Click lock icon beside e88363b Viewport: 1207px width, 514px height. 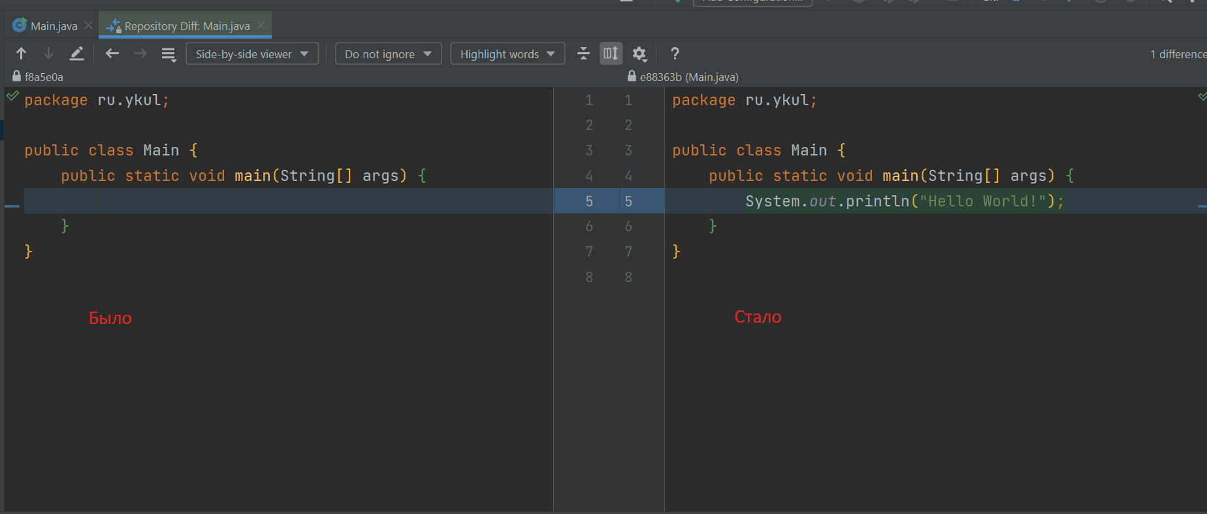click(632, 76)
